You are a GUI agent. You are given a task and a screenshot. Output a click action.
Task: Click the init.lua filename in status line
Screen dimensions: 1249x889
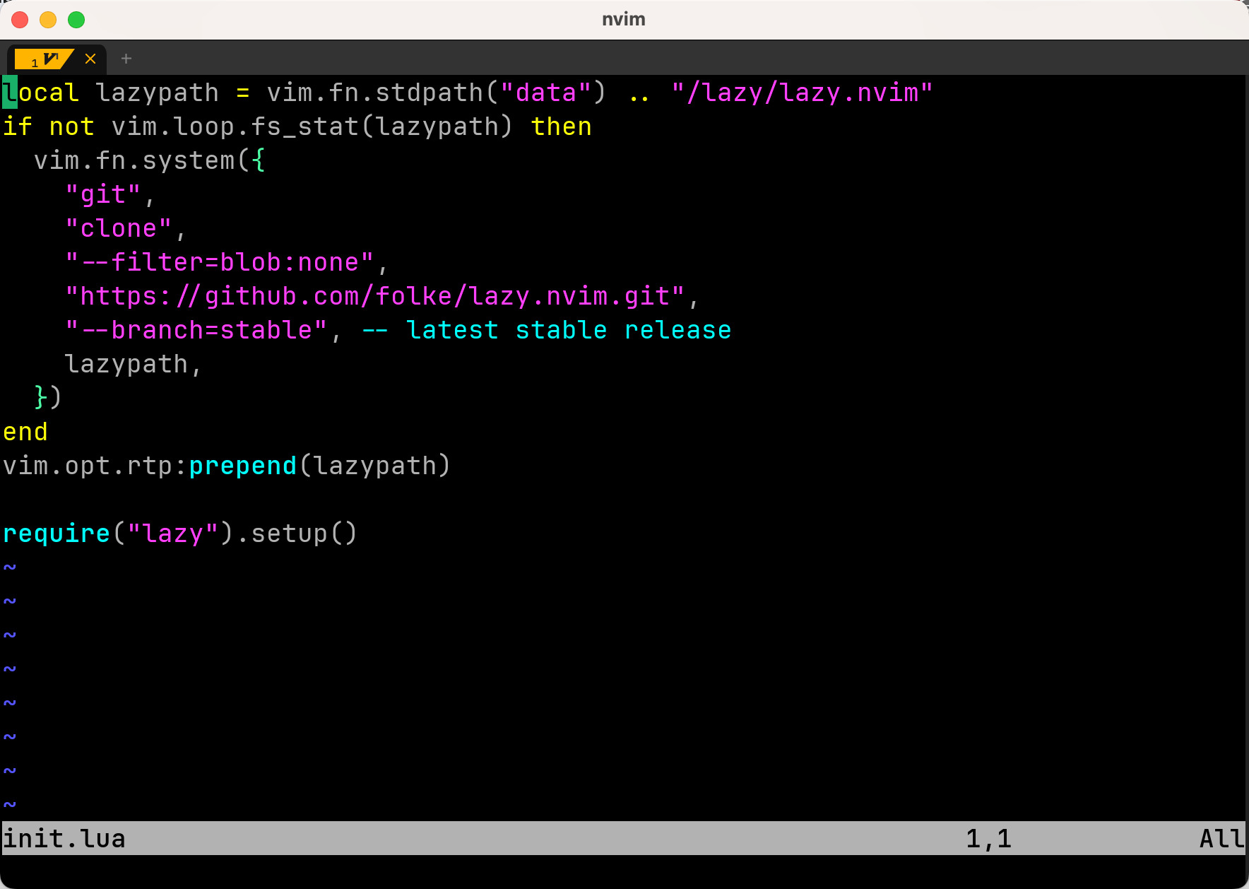(64, 838)
